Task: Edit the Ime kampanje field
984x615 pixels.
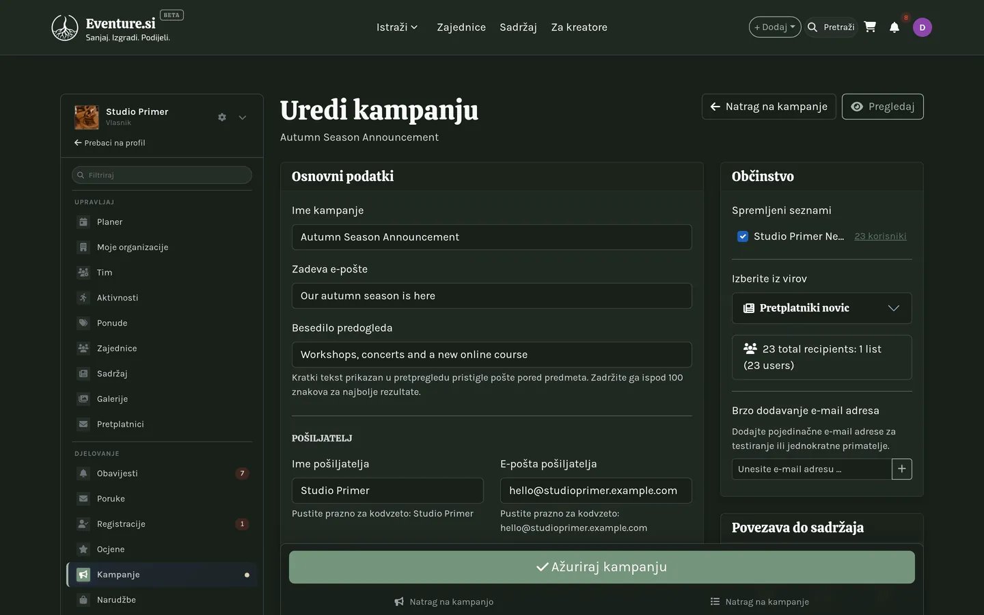Action: (x=492, y=237)
